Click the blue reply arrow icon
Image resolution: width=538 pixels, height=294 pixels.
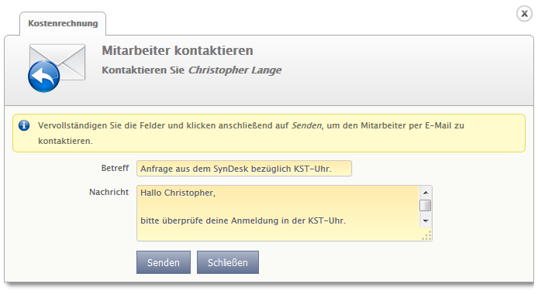pos(44,77)
